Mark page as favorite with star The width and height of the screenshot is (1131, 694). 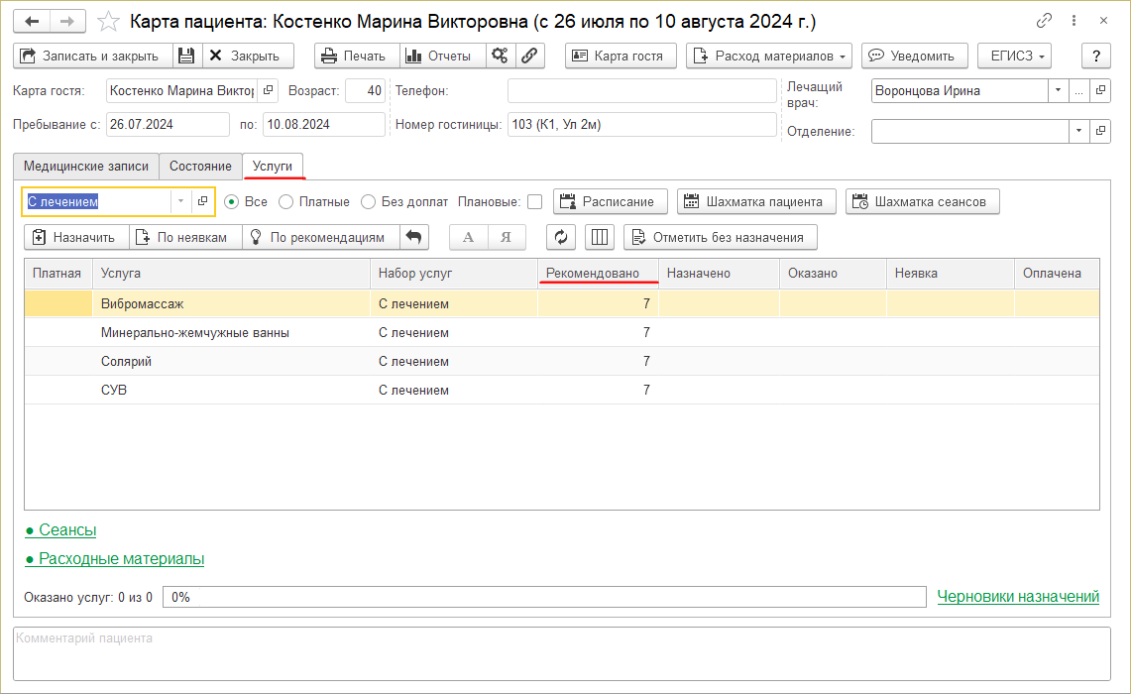110,21
